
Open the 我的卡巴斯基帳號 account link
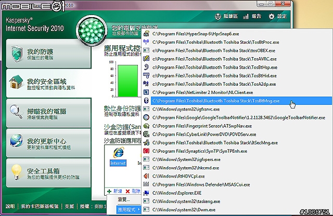coord(40,206)
